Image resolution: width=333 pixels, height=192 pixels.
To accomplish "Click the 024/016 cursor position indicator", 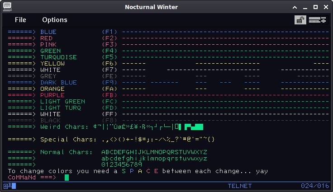I will (315, 186).
